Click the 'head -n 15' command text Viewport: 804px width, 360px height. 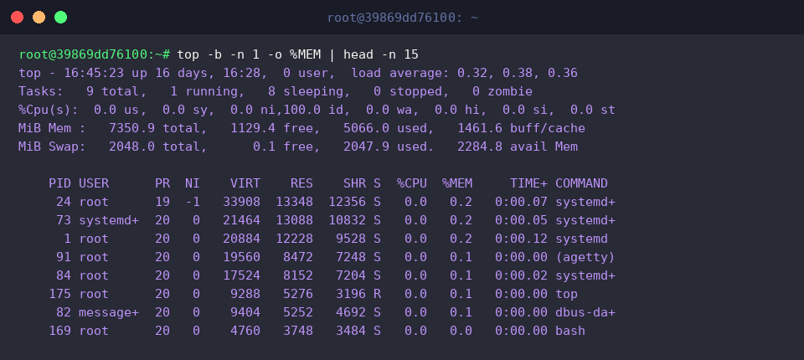point(380,54)
